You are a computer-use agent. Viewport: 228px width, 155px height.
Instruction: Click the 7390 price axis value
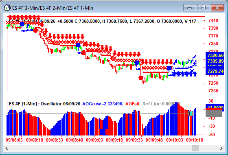[x=213, y=28]
